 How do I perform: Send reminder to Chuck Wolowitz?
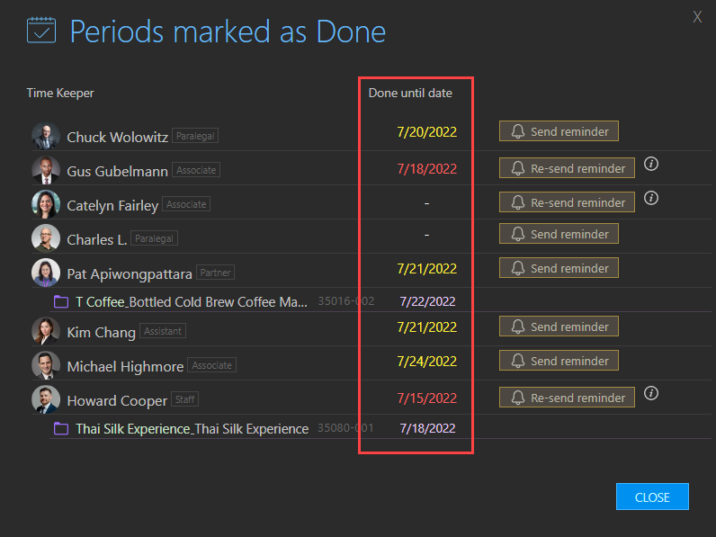click(x=559, y=131)
